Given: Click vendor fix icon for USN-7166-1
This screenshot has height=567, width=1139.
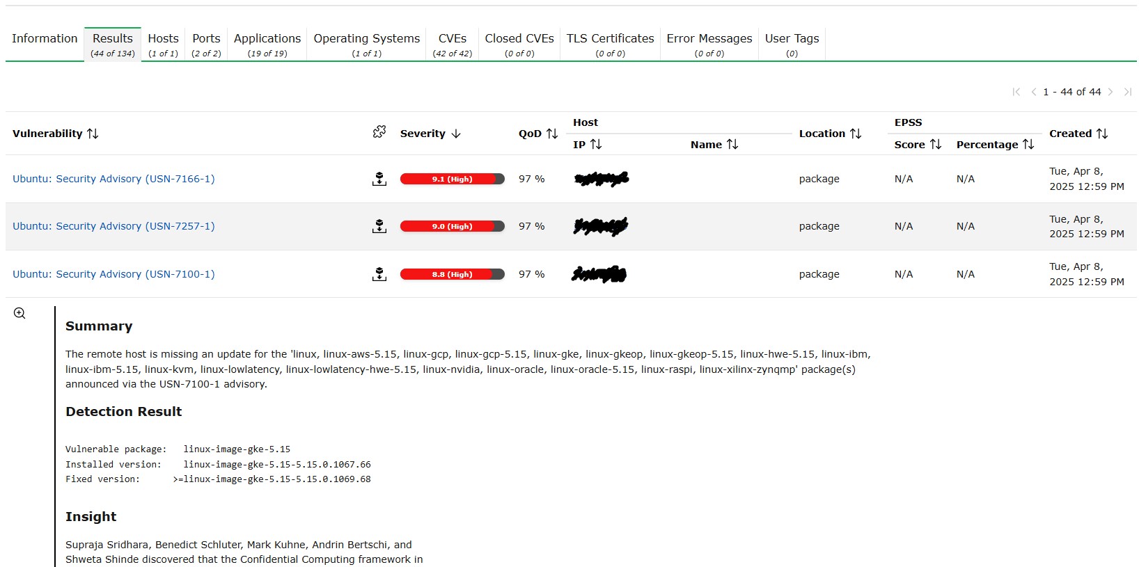Looking at the screenshot, I should (379, 179).
